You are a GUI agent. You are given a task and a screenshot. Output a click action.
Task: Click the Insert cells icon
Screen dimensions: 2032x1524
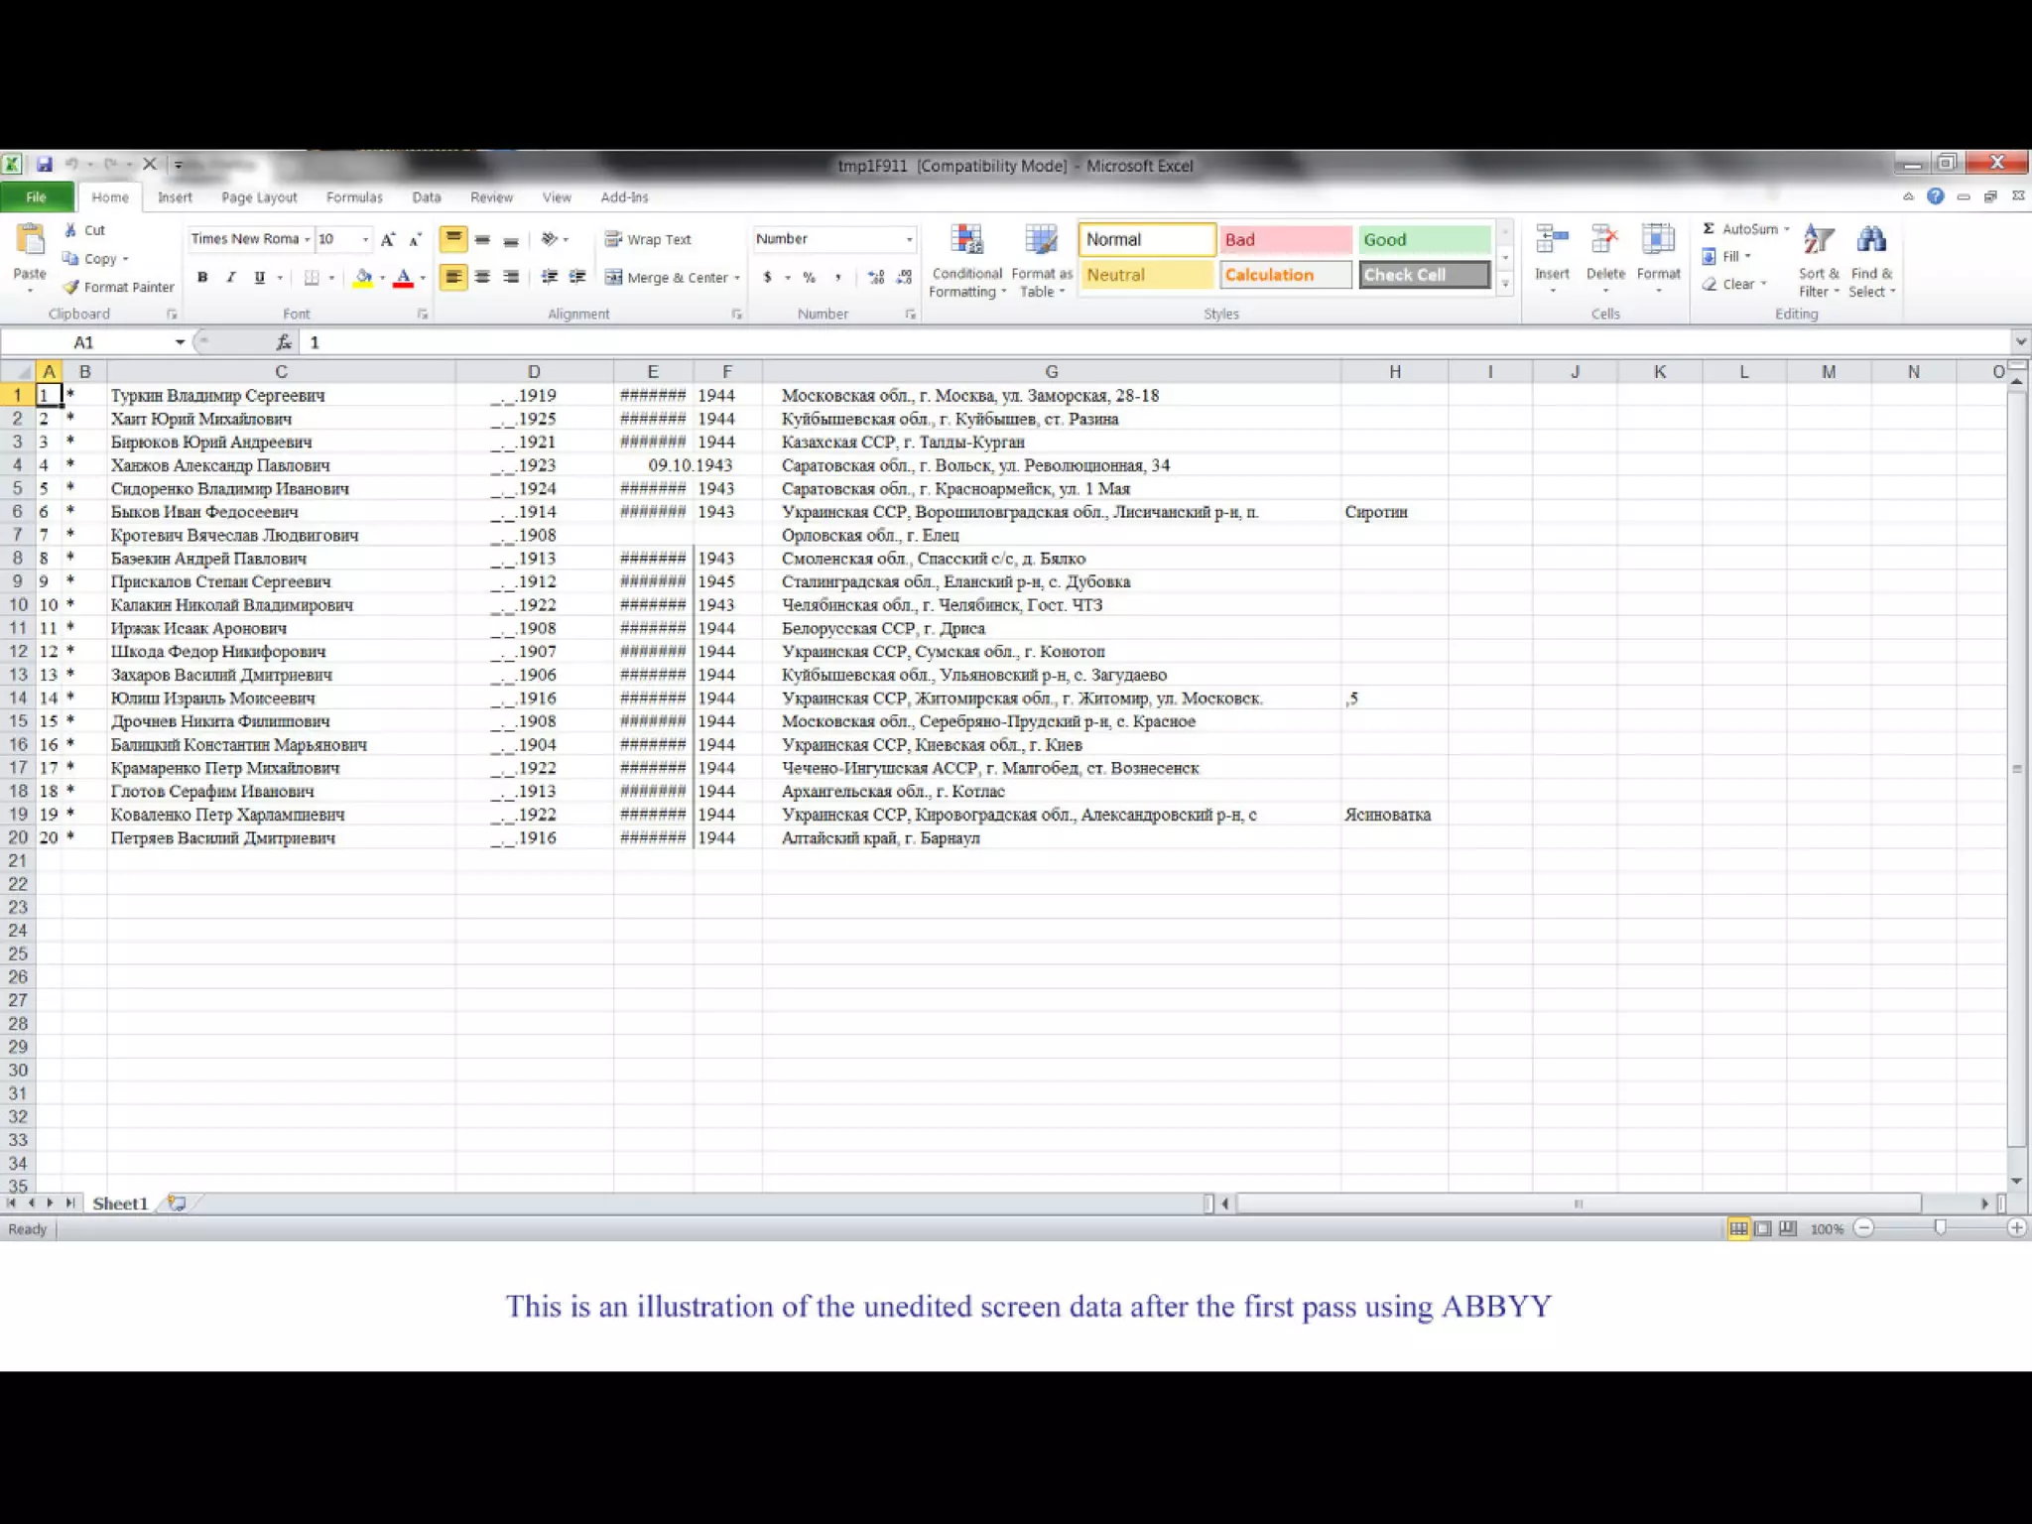point(1552,240)
